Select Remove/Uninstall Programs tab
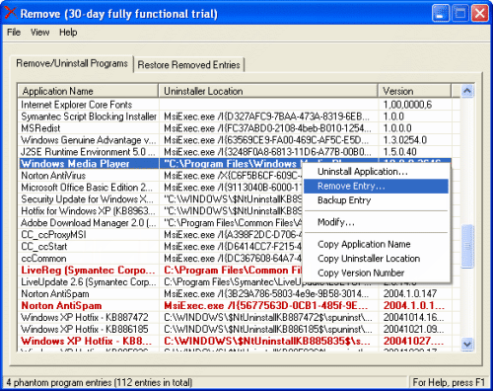 72,63
